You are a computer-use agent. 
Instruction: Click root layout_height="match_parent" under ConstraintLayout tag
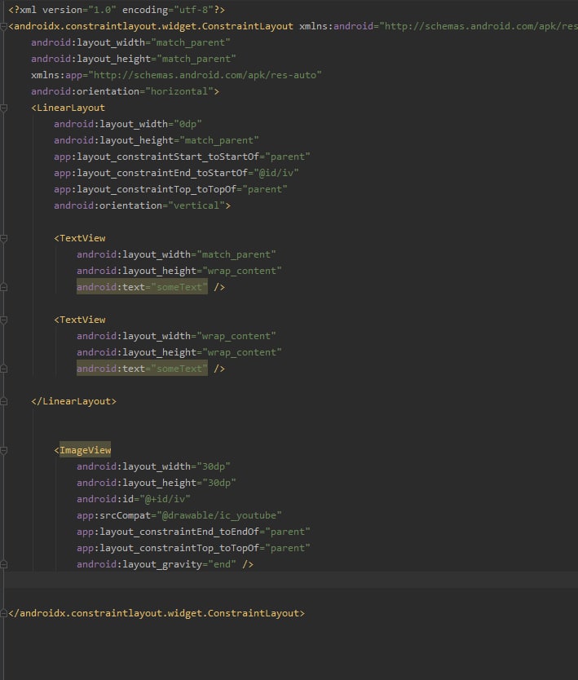pyautogui.click(x=134, y=59)
